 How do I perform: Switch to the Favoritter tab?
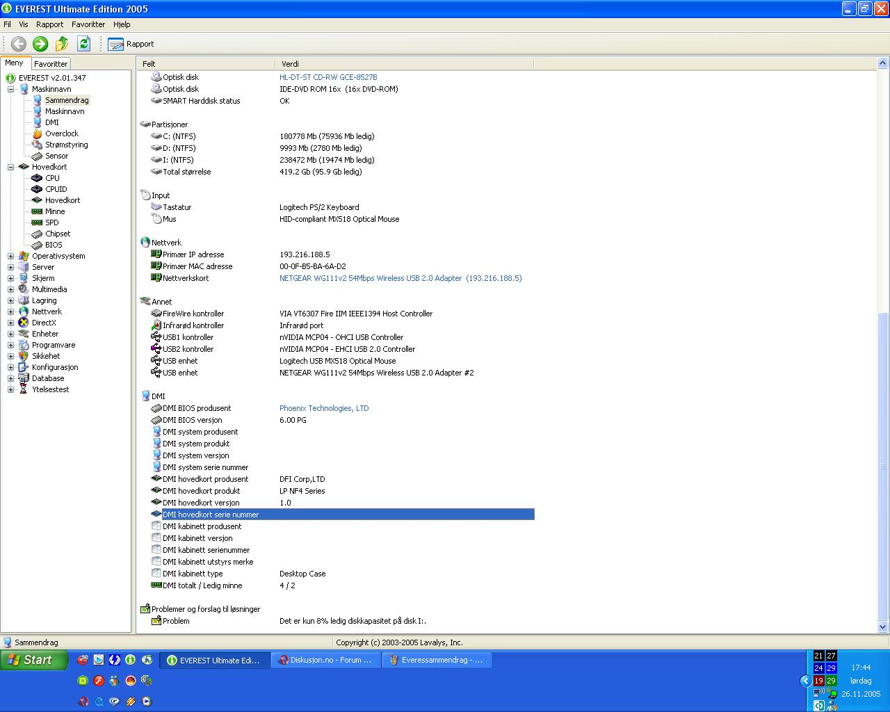tap(51, 63)
